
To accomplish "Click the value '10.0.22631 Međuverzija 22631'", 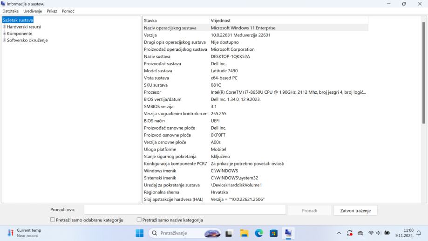I will 240,35.
